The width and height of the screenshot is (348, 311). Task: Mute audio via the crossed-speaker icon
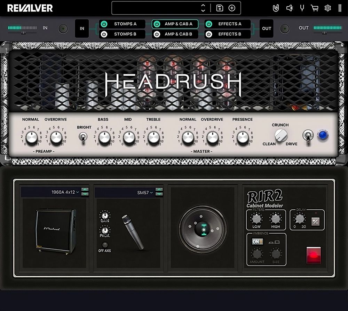pos(289,8)
